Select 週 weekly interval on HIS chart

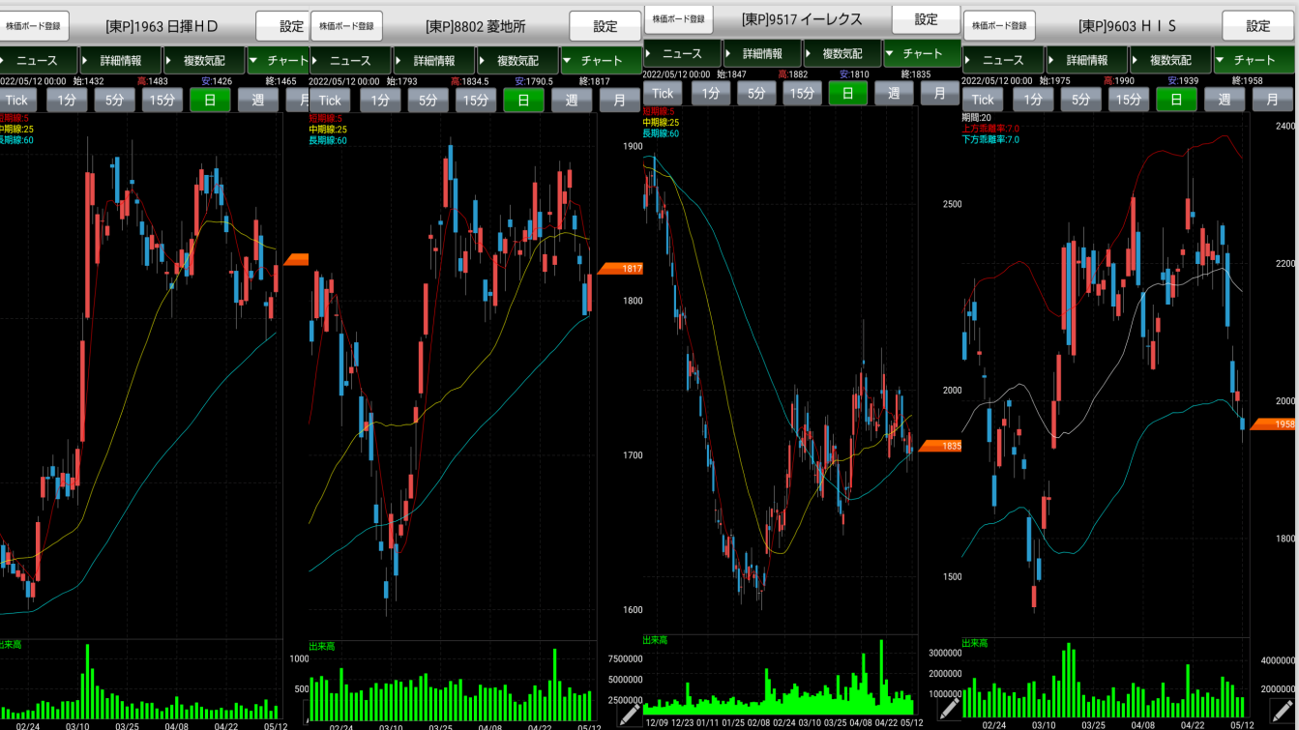pos(1225,100)
